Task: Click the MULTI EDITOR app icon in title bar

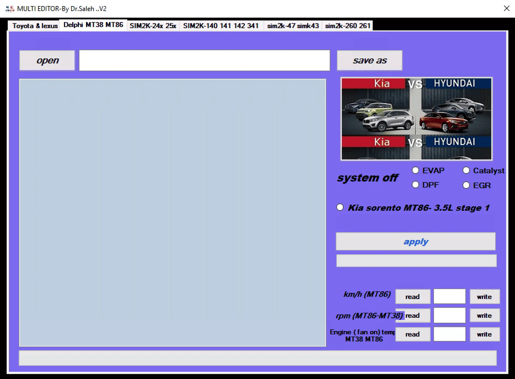Action: (x=10, y=9)
